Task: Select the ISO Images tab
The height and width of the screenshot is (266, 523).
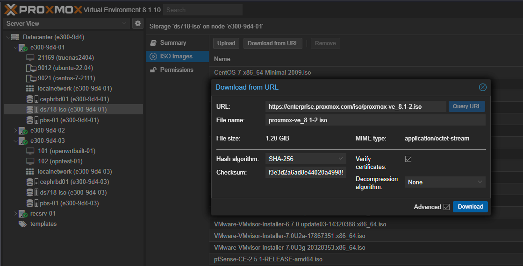Action: point(178,56)
